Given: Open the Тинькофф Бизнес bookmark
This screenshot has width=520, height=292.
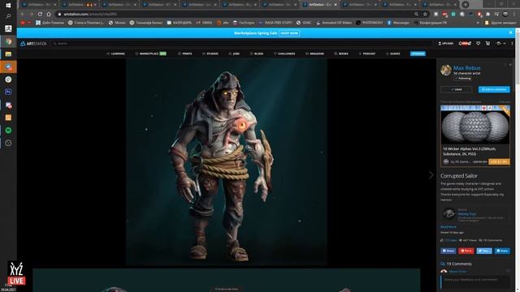Looking at the screenshot, I should click(x=146, y=23).
